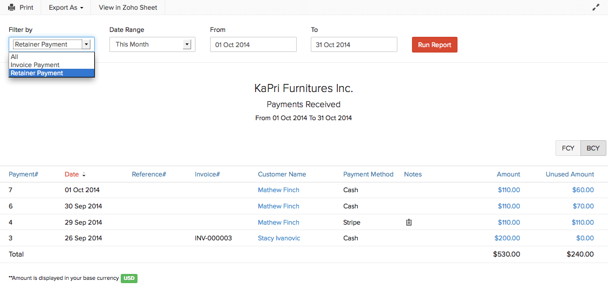Open the $200.00 amount link

507,238
